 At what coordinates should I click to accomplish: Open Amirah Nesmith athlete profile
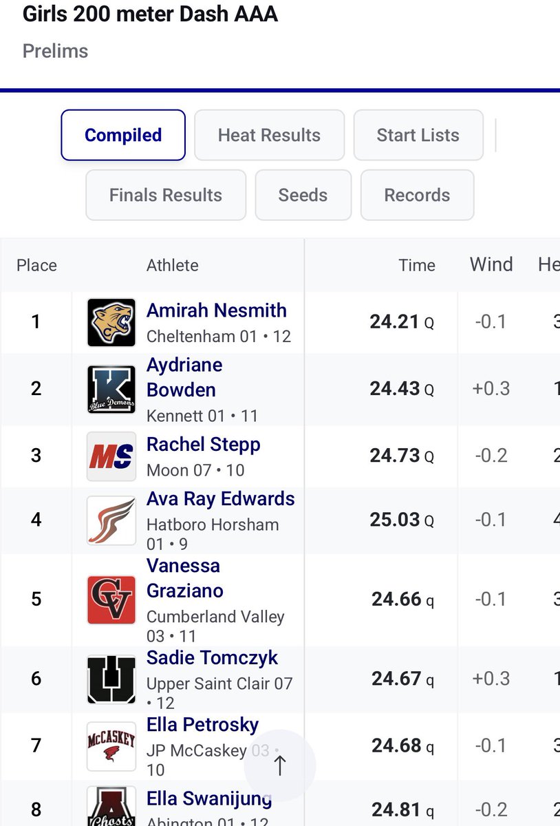tap(217, 310)
